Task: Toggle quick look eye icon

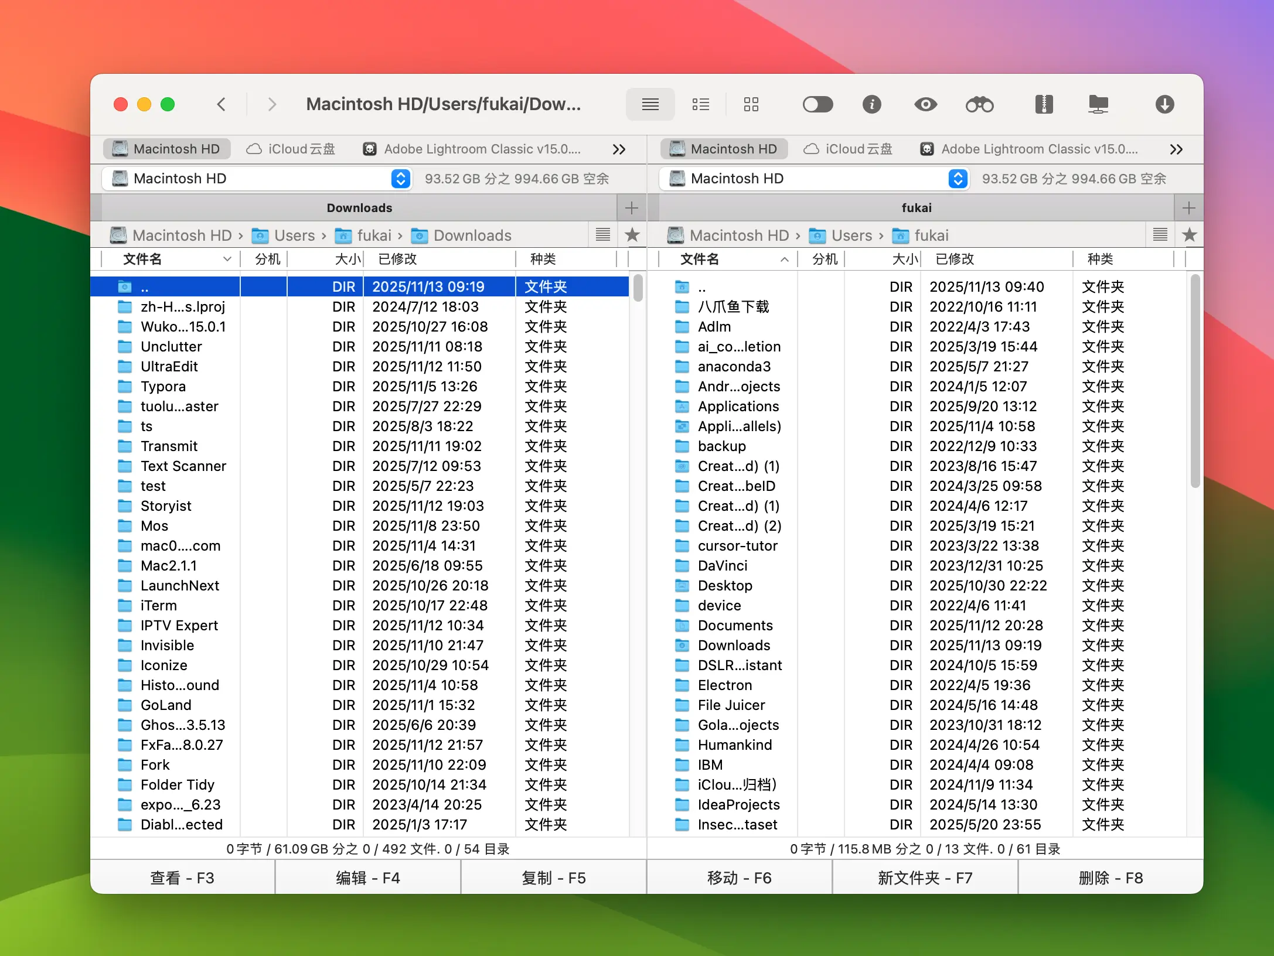Action: 925,105
